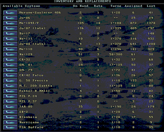The width and height of the screenshot is (164, 132).
Task: Click the He-111 system name
Action: pos(26,39)
